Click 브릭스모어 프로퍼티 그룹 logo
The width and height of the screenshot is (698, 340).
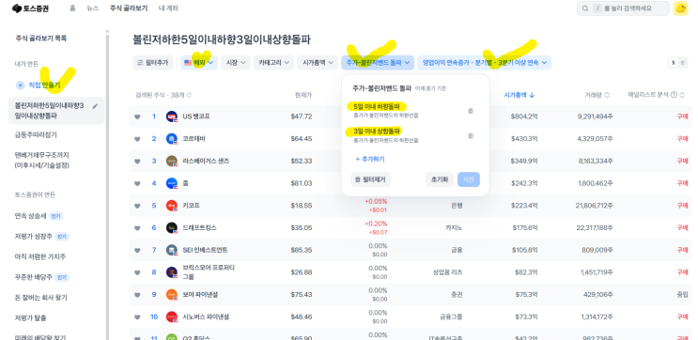[x=172, y=272]
